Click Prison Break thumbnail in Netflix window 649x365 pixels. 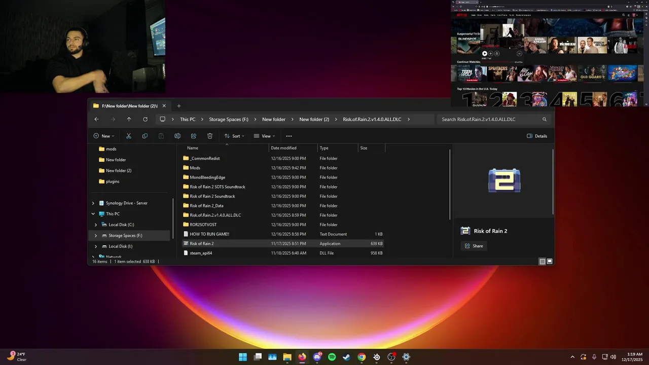(x=593, y=45)
